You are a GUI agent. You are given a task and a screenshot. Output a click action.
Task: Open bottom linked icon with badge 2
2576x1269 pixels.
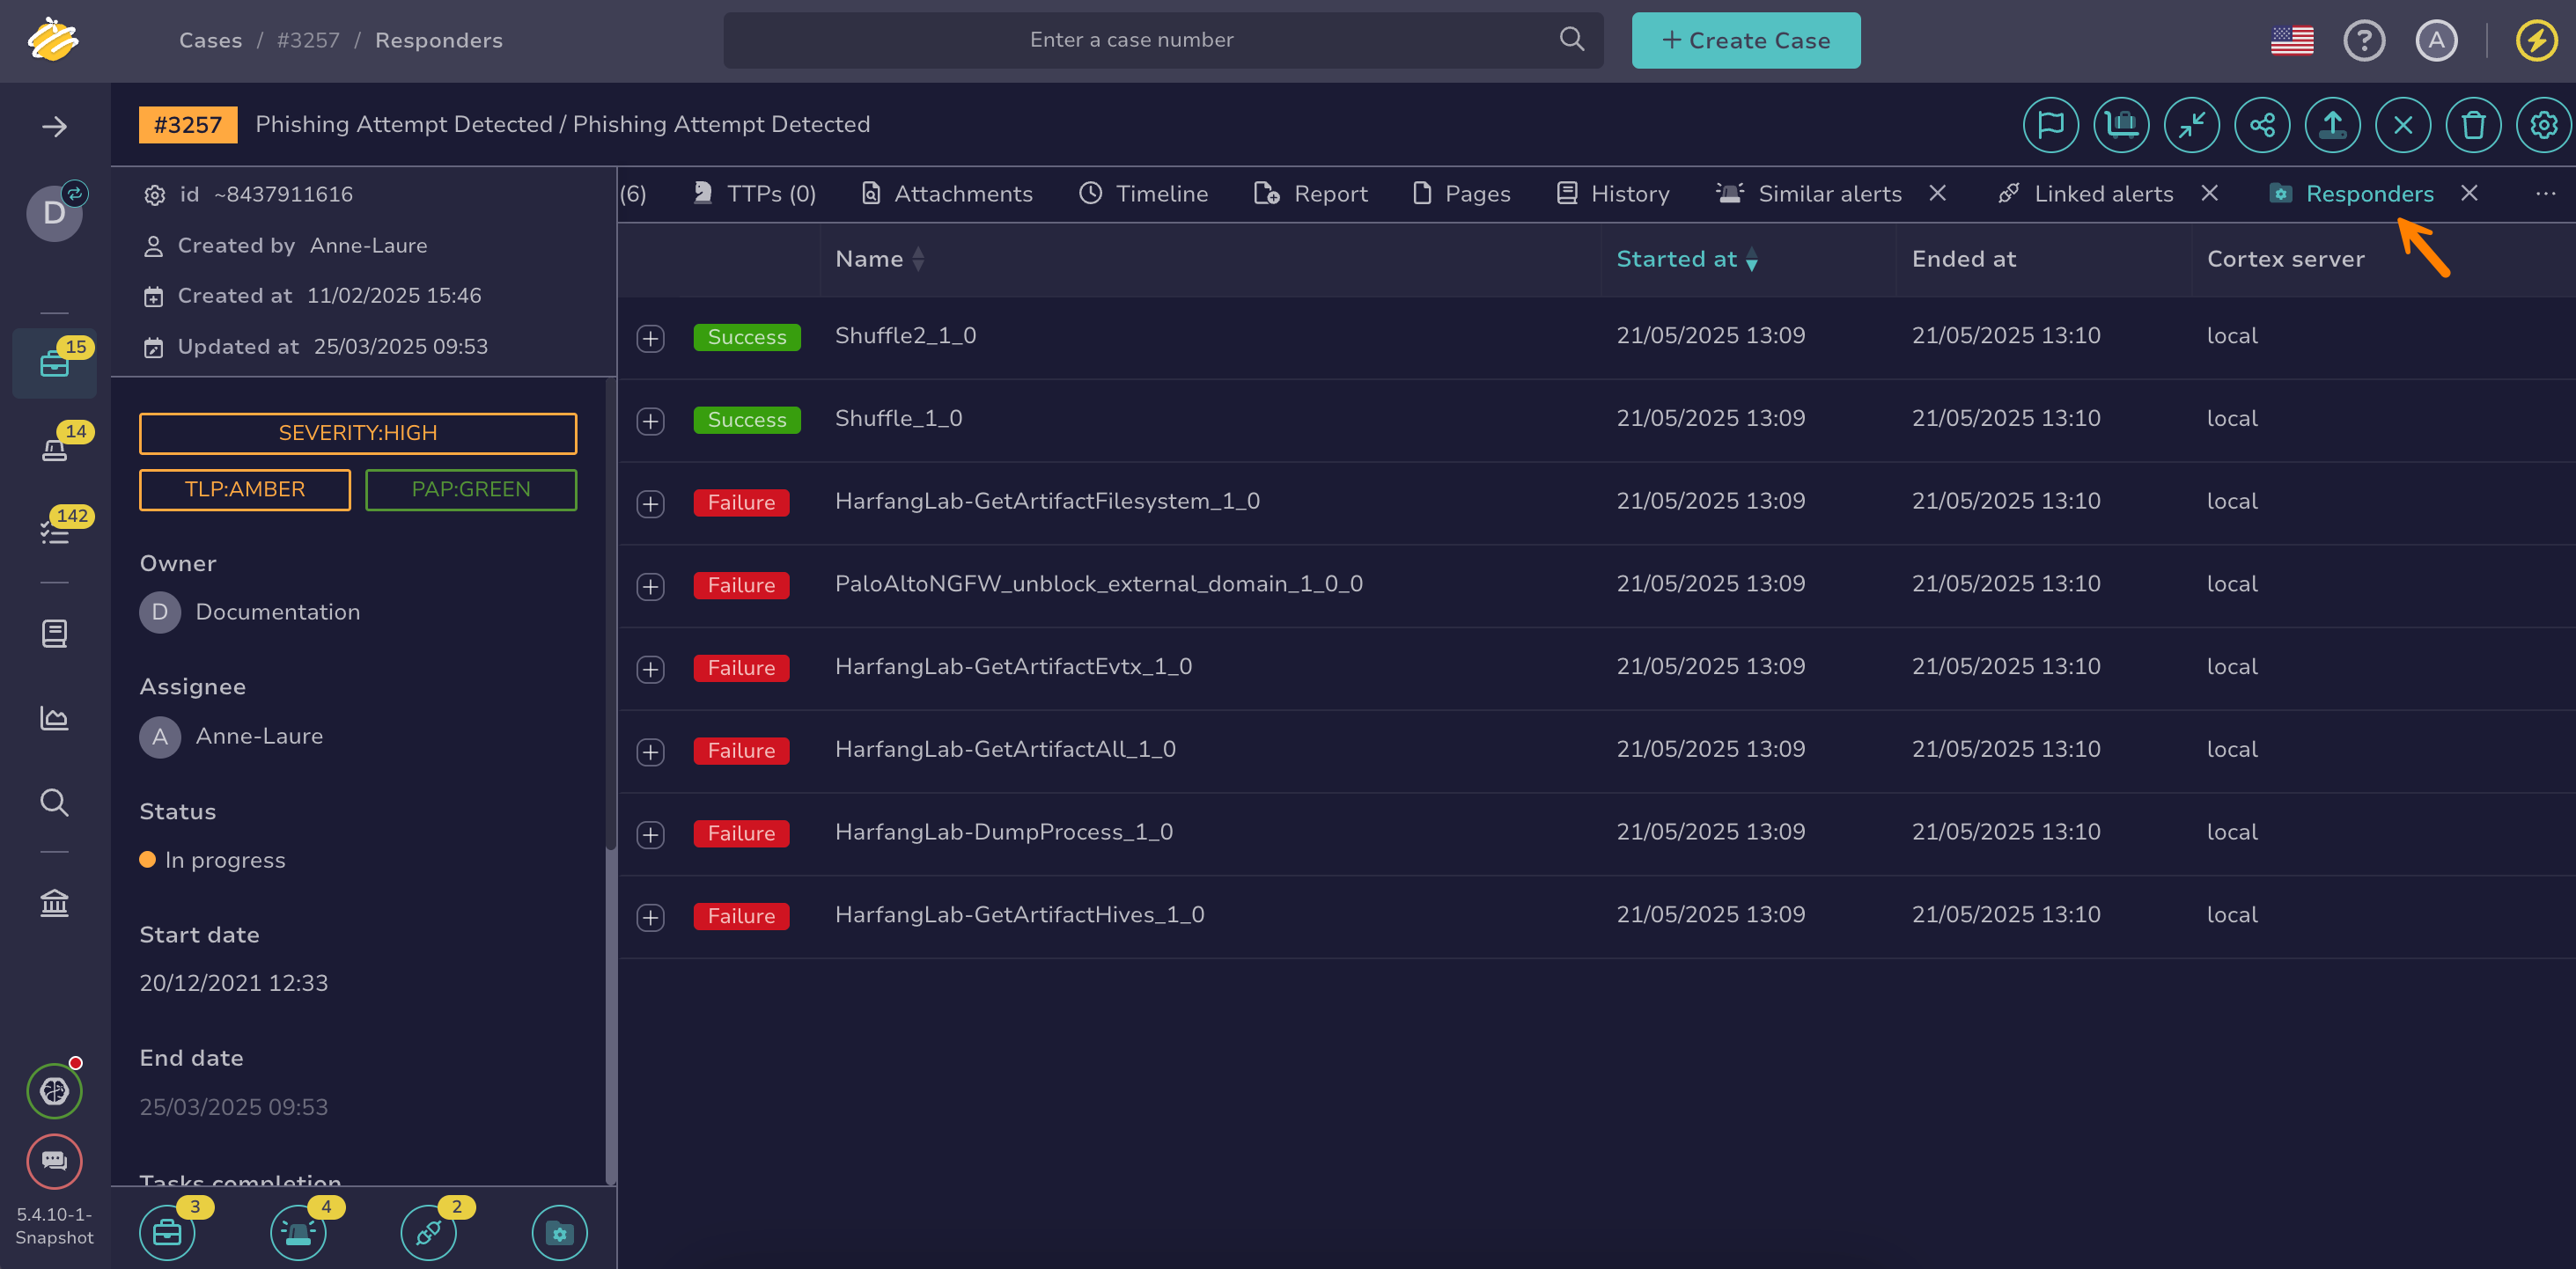428,1232
